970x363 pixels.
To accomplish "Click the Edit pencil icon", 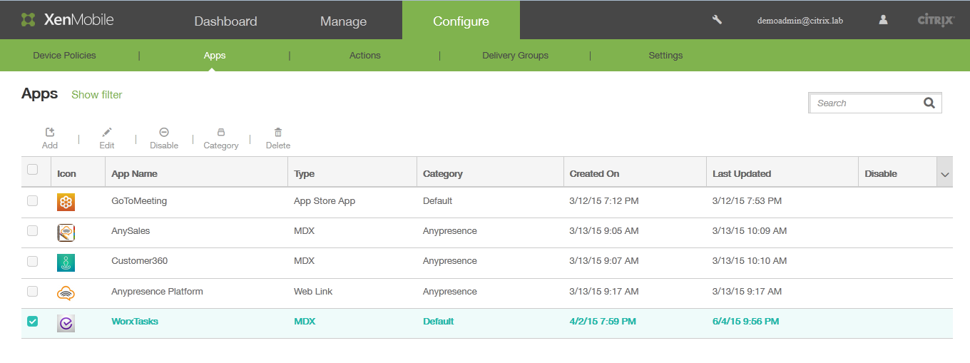I will coord(107,133).
